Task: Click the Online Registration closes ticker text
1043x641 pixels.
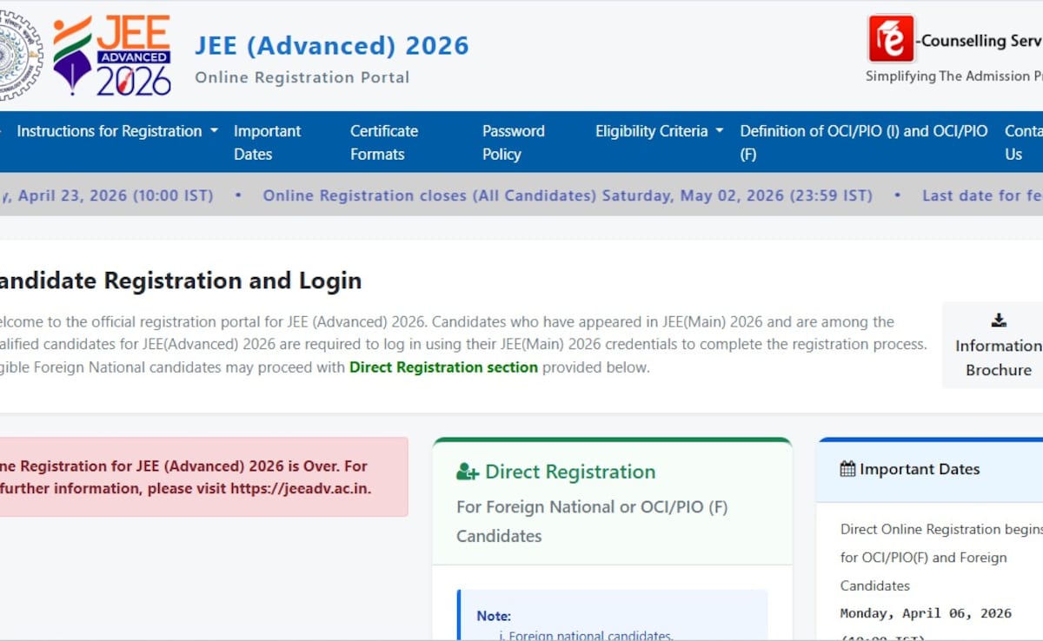Action: pyautogui.click(x=567, y=195)
